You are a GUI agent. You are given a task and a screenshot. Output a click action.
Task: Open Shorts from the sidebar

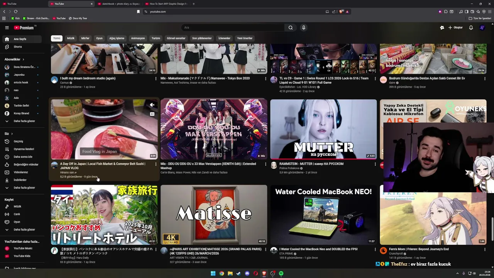coord(22,47)
